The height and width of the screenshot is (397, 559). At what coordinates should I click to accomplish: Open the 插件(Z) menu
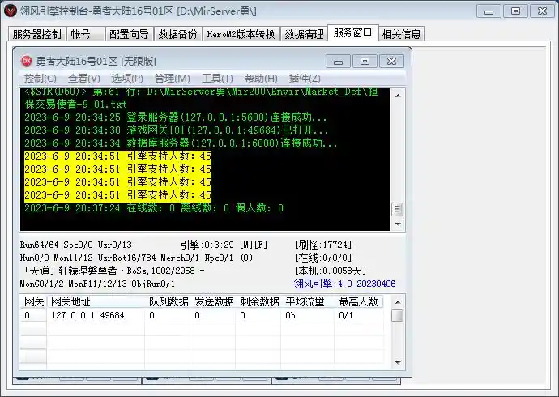pyautogui.click(x=305, y=78)
